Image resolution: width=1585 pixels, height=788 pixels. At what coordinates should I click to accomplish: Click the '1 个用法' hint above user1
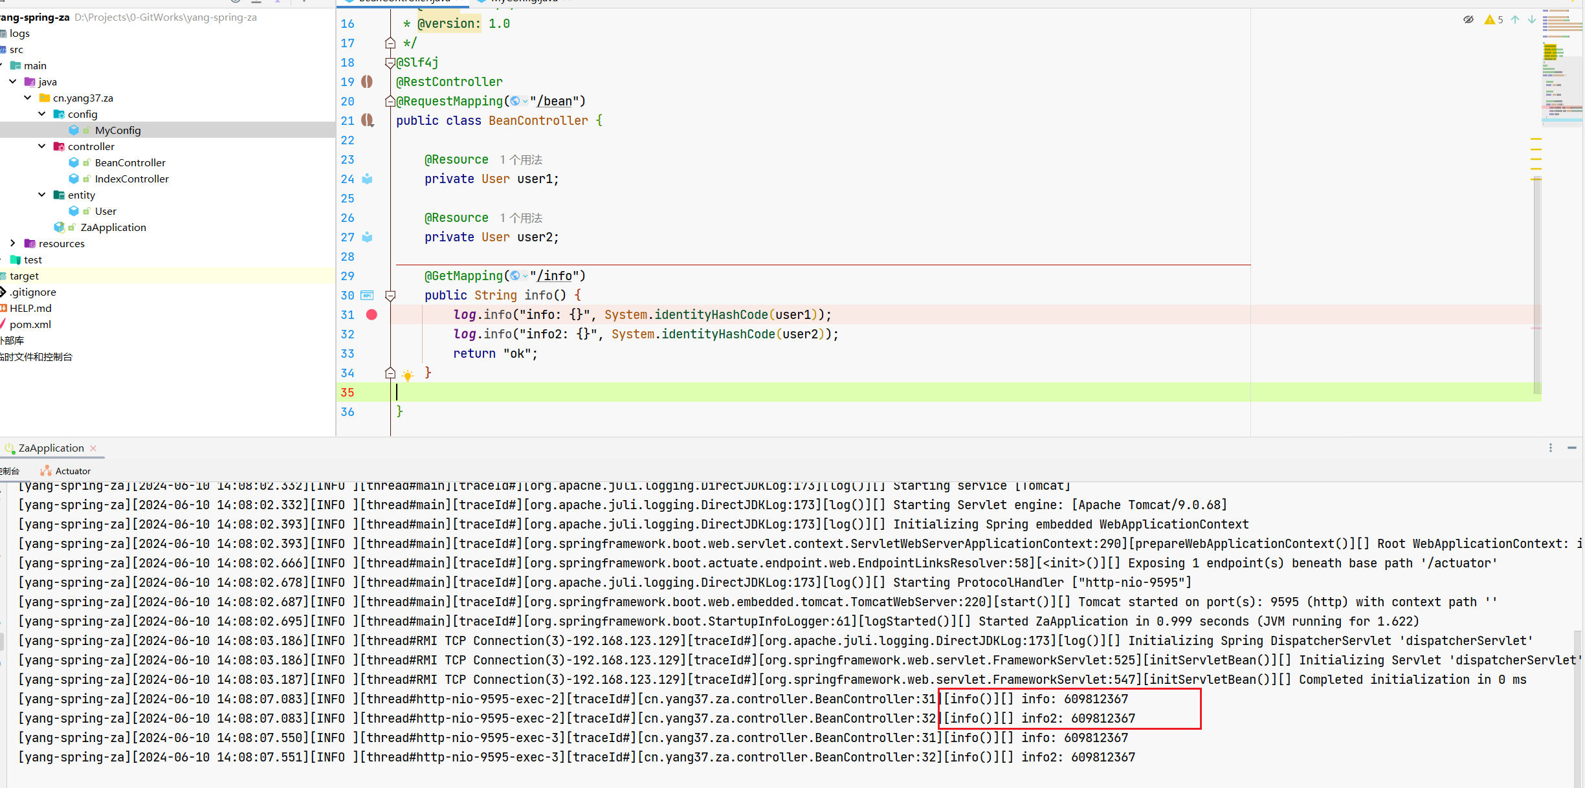click(x=521, y=160)
